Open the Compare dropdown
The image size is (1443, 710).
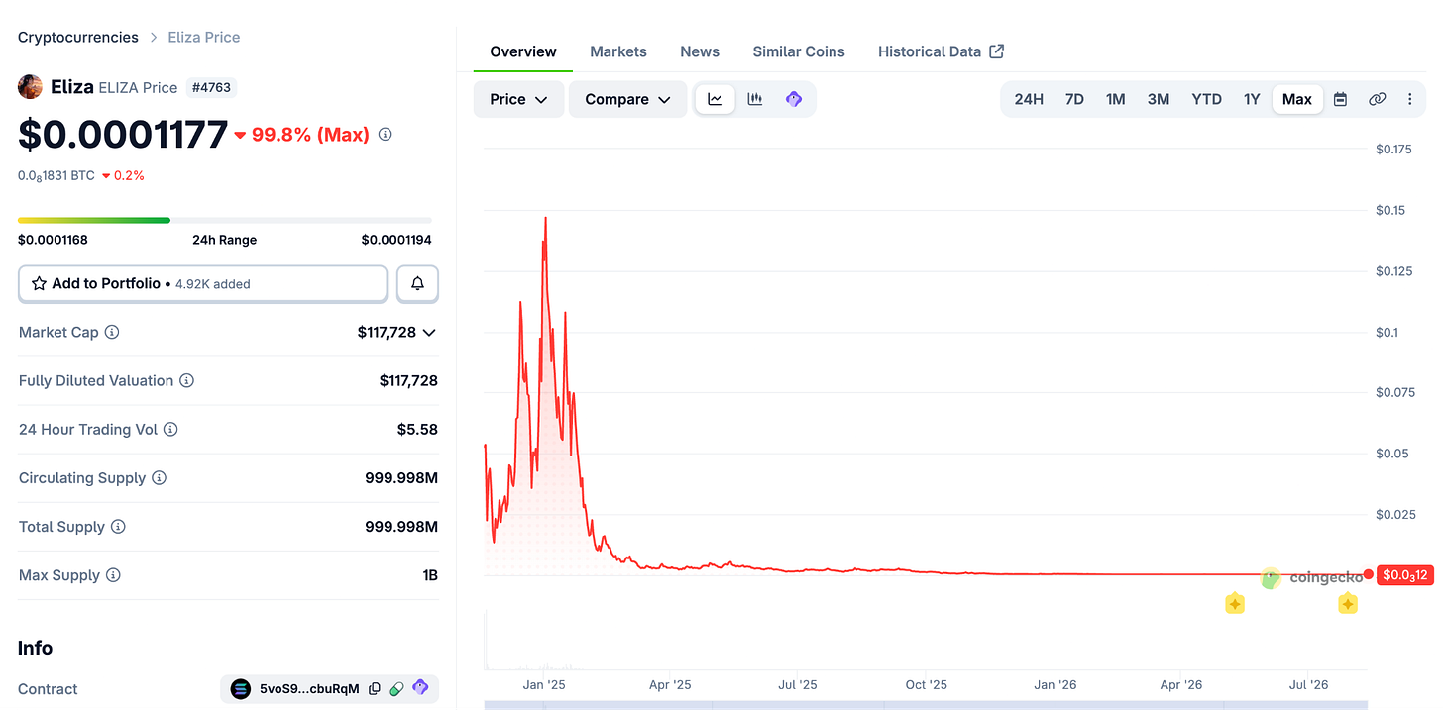[627, 99]
